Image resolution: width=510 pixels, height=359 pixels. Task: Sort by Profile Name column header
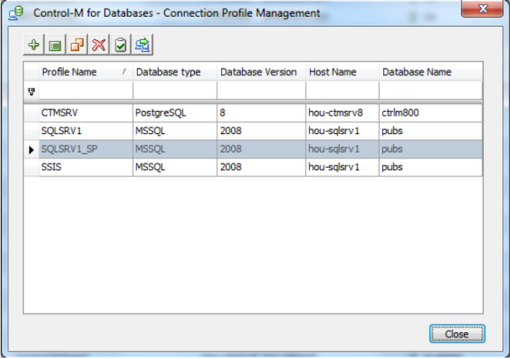tap(86, 72)
